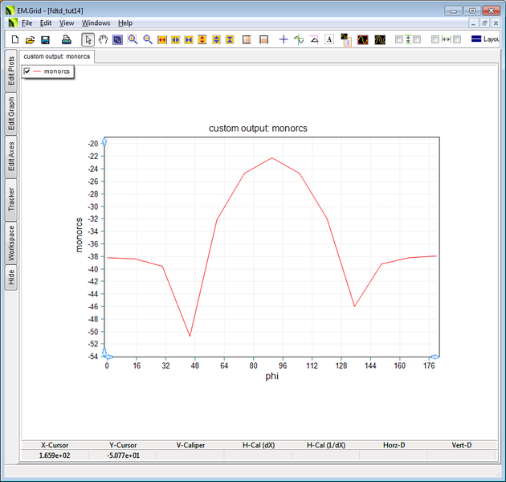The image size is (506, 482).
Task: Switch to custom output: monorcs tab
Action: tap(56, 56)
